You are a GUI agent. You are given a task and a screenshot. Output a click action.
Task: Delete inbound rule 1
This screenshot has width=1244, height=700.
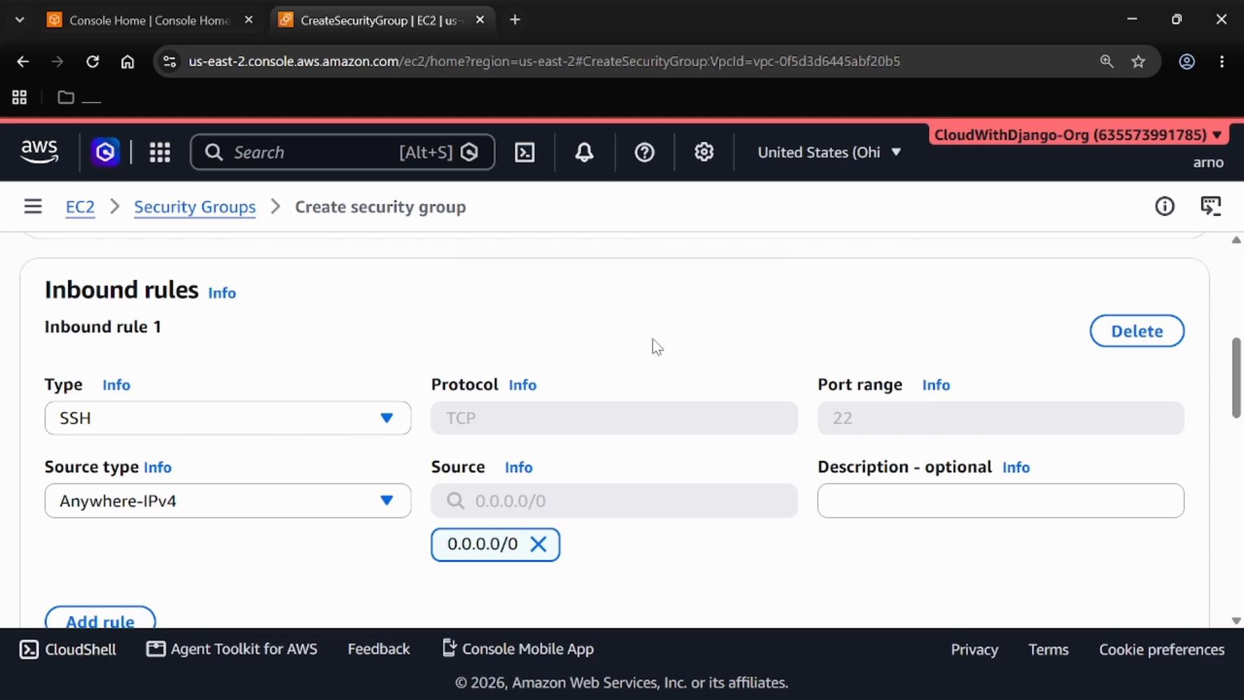pyautogui.click(x=1136, y=331)
